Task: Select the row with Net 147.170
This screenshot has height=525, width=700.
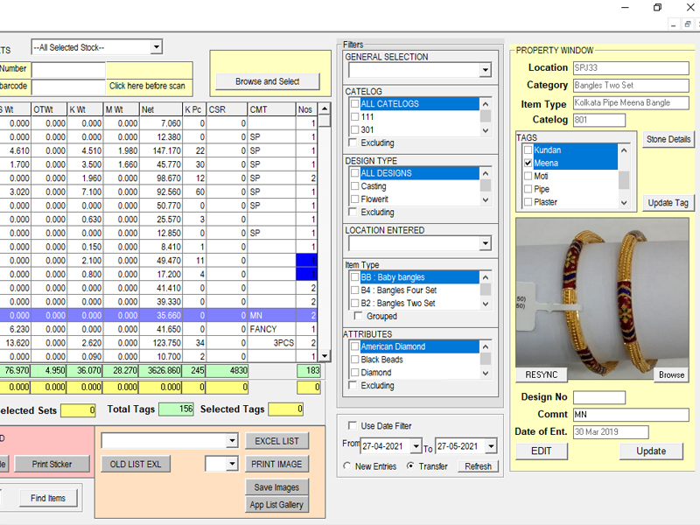Action: point(158,150)
